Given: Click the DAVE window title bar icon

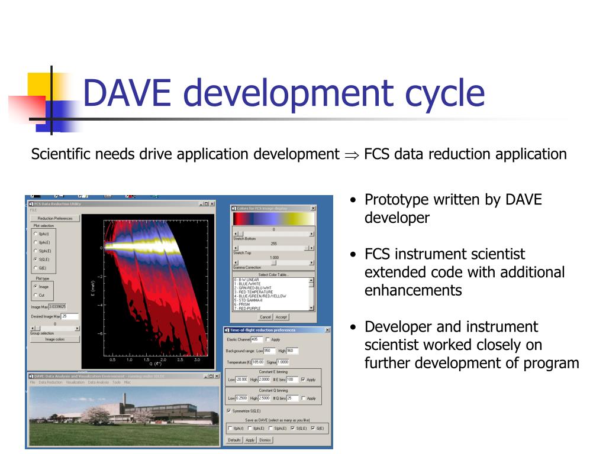Looking at the screenshot, I should pos(31,376).
